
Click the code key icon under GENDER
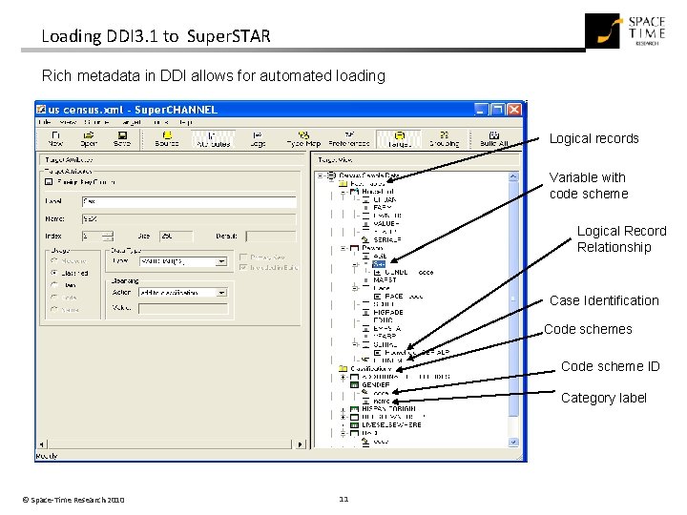click(365, 393)
